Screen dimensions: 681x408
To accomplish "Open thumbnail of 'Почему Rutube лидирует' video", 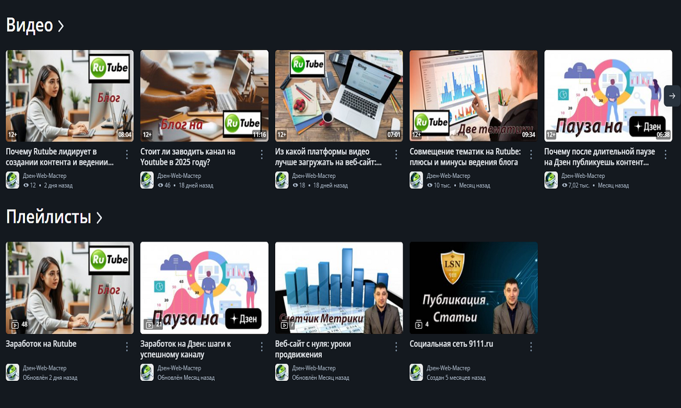I will click(70, 96).
